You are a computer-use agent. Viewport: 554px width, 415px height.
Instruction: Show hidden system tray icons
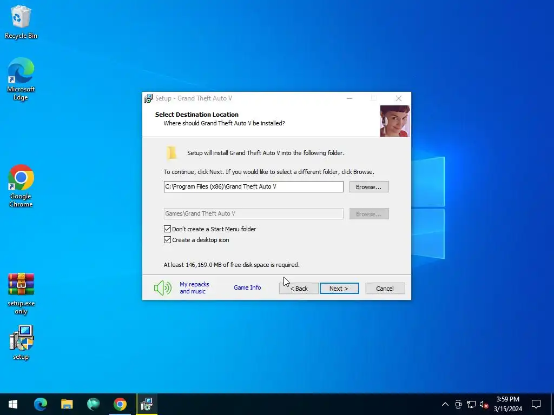[x=445, y=404]
